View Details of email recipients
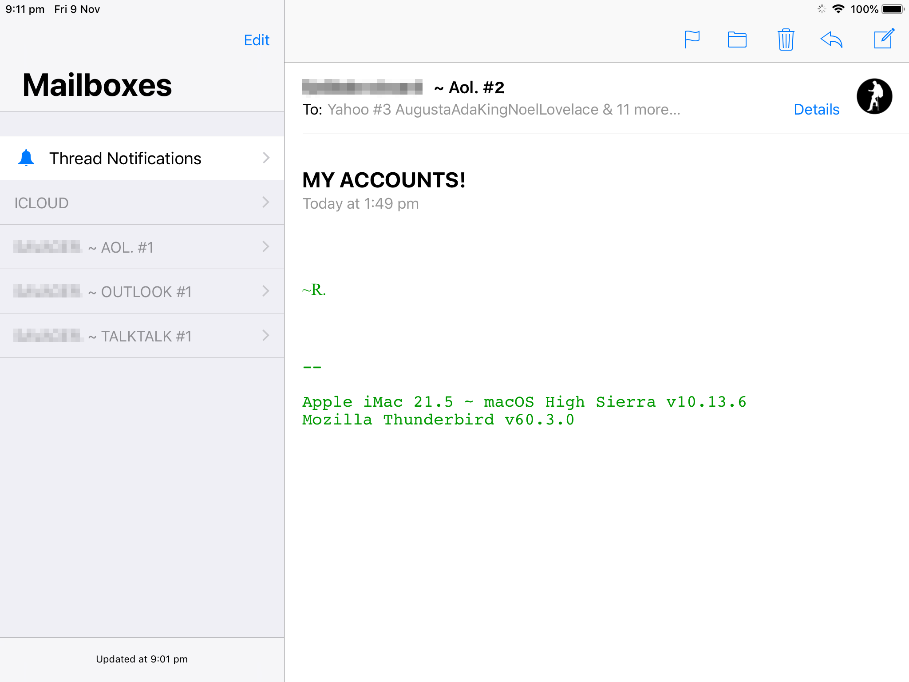The height and width of the screenshot is (682, 909). pyautogui.click(x=816, y=109)
